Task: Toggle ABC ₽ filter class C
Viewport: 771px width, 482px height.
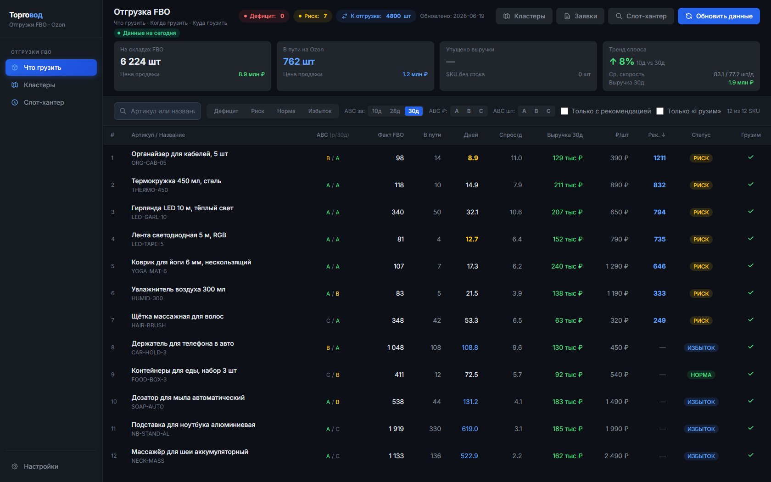Action: [x=481, y=111]
